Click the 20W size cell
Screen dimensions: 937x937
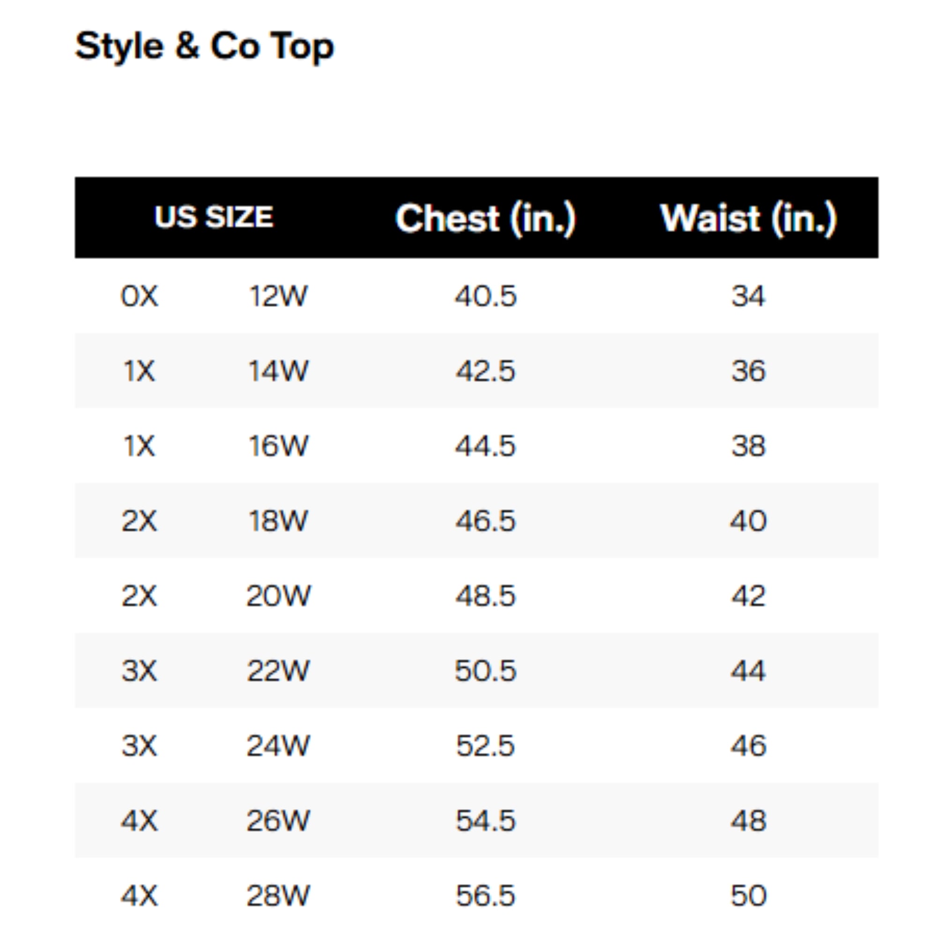click(x=278, y=595)
